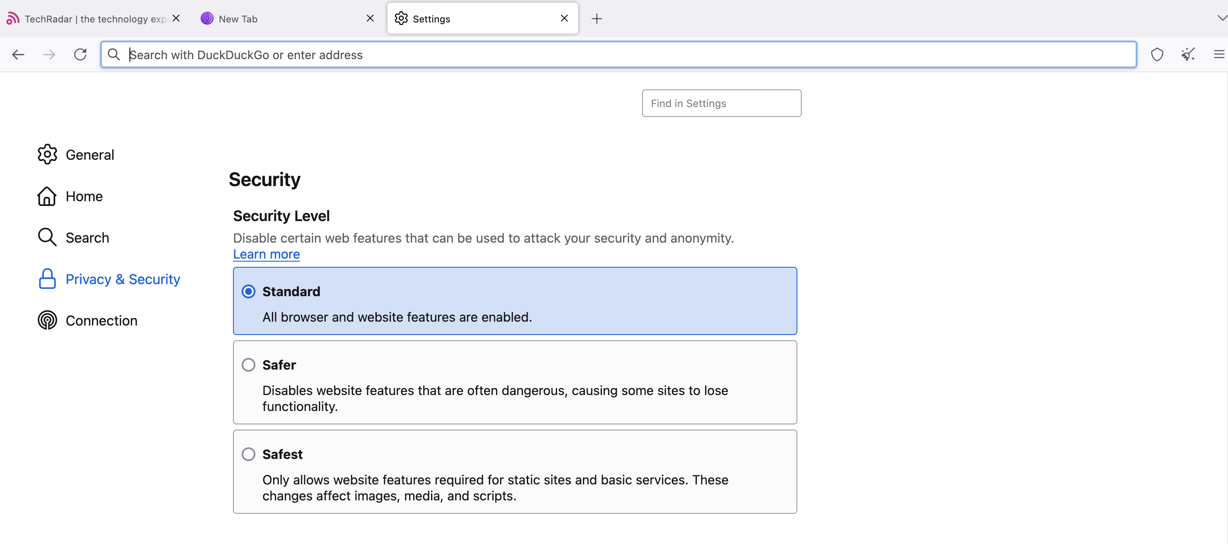Close the New Tab tab

tap(370, 18)
